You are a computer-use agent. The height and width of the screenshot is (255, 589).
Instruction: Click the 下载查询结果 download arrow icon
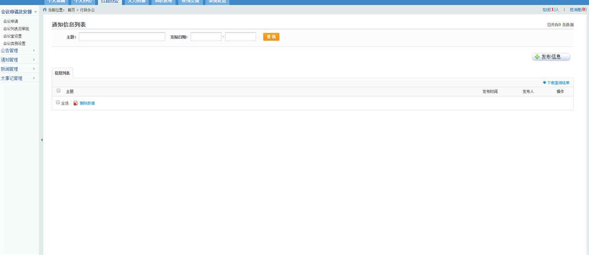(x=545, y=83)
